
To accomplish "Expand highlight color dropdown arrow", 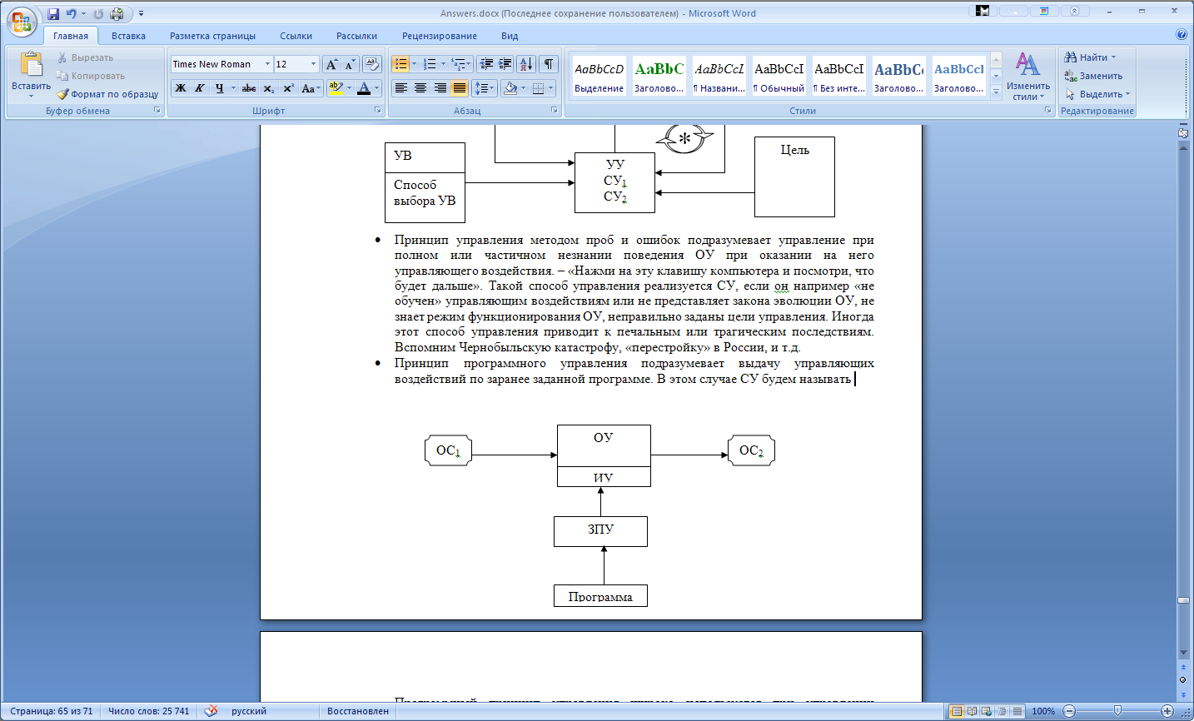I will (x=349, y=88).
